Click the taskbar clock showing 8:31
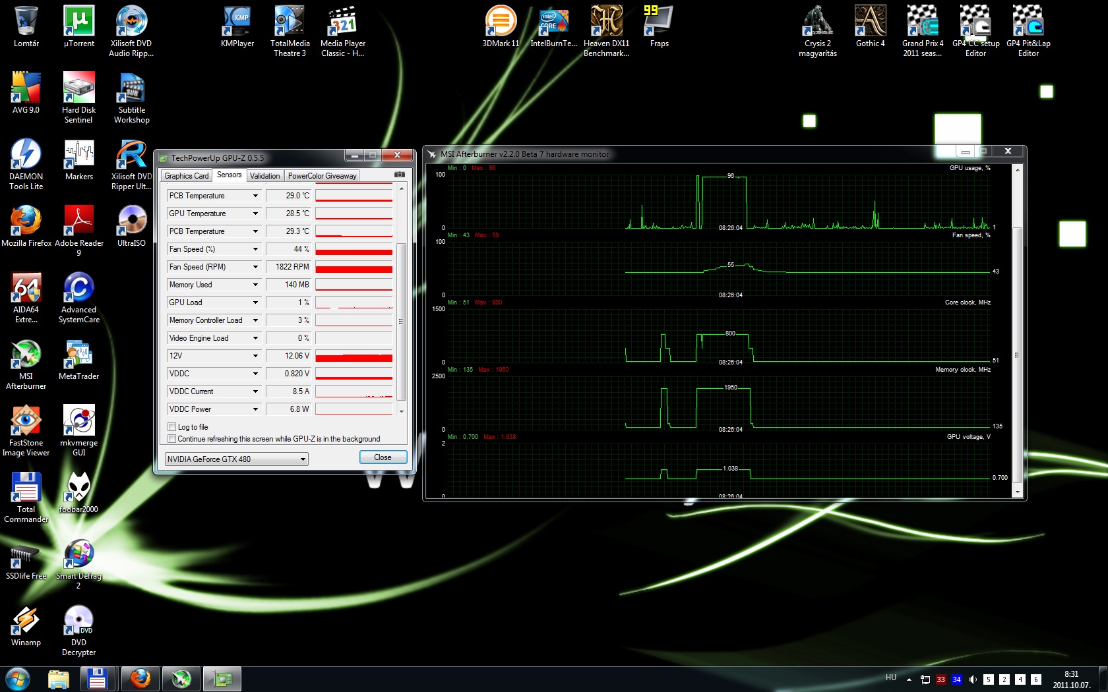Image resolution: width=1108 pixels, height=692 pixels. pos(1072,679)
